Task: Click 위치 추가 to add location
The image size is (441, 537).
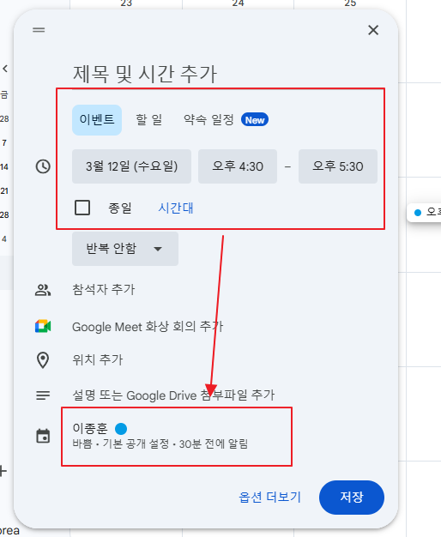Action: [97, 360]
